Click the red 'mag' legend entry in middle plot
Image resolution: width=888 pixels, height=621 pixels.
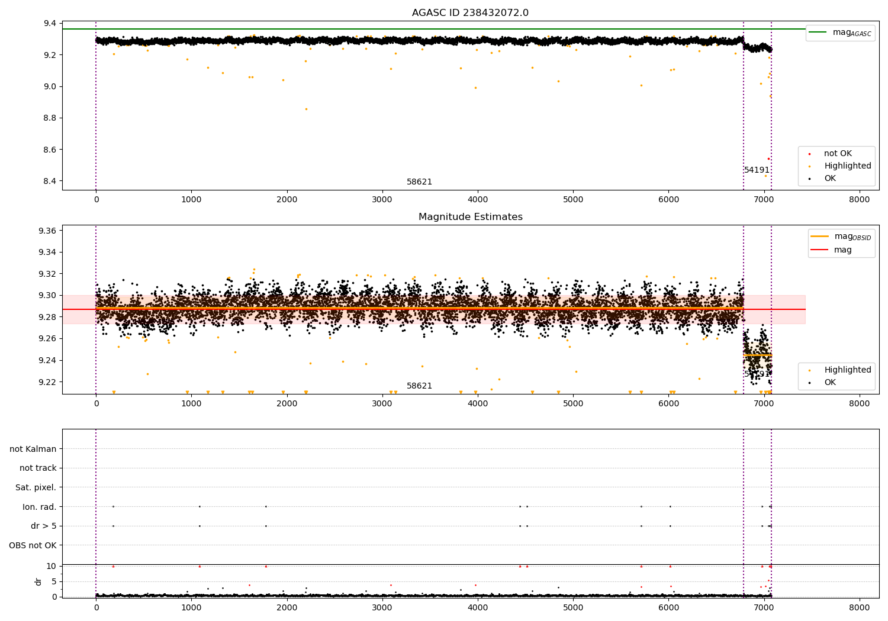[x=843, y=250]
